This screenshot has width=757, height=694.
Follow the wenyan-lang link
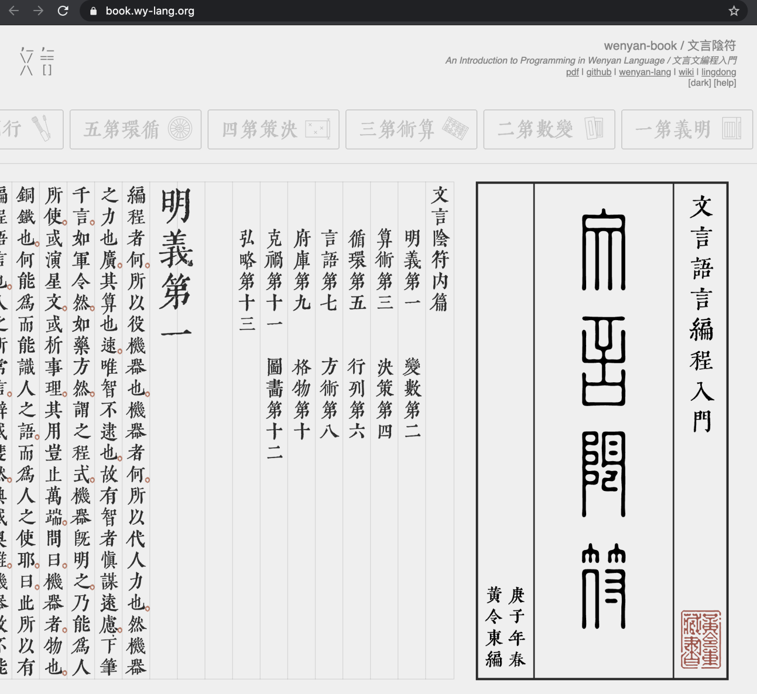coord(645,72)
